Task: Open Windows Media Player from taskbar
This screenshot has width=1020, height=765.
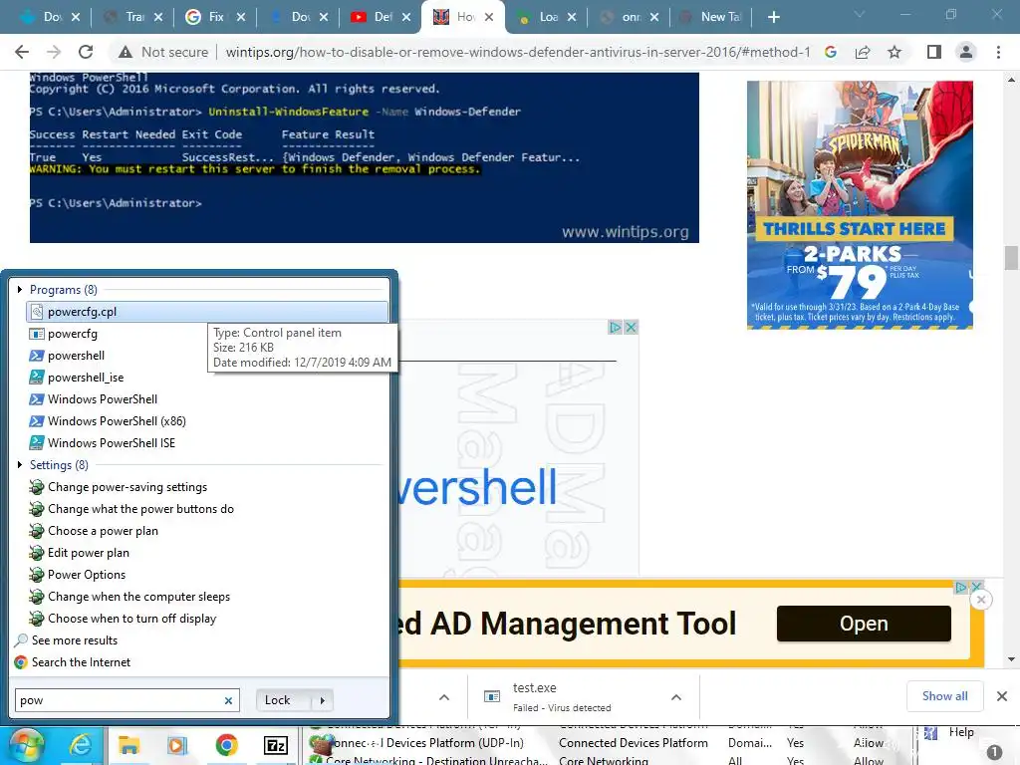Action: coord(177,745)
